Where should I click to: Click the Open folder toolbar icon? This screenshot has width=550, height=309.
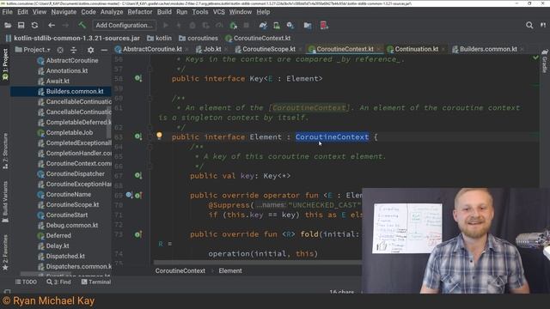click(x=8, y=25)
